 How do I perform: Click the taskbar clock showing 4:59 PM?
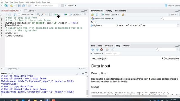[x=173, y=100]
